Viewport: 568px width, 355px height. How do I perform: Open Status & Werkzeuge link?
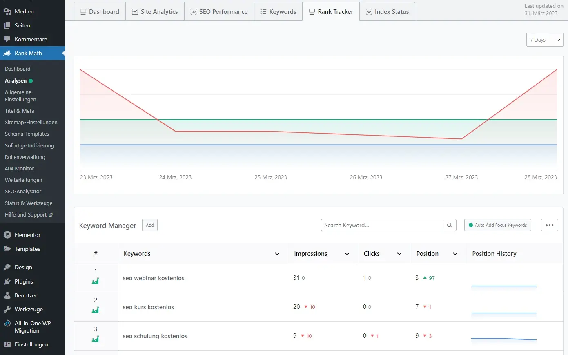[x=29, y=203]
